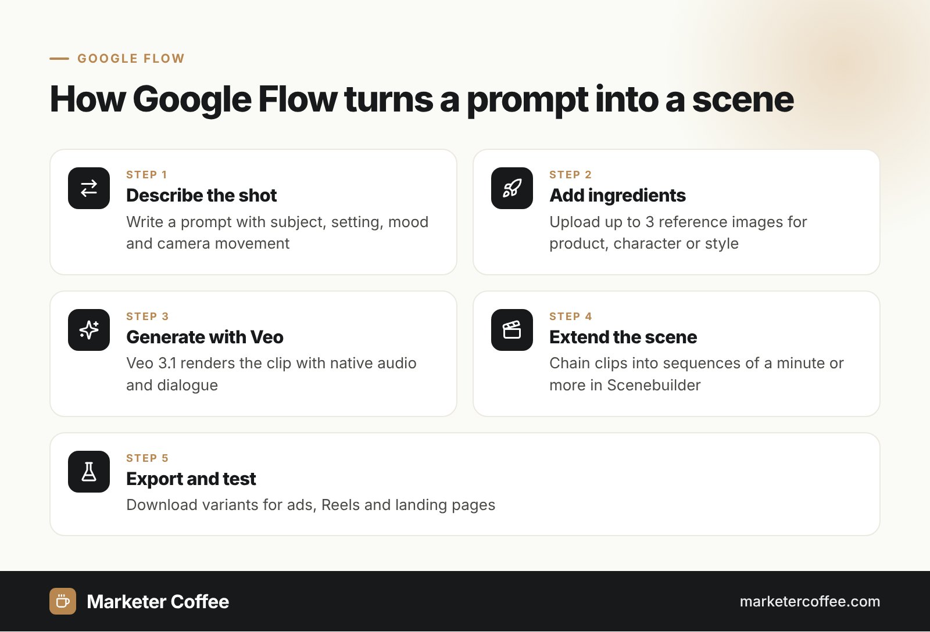930x632 pixels.
Task: Select the sparkle icon beside Generate with Veo
Action: [89, 330]
